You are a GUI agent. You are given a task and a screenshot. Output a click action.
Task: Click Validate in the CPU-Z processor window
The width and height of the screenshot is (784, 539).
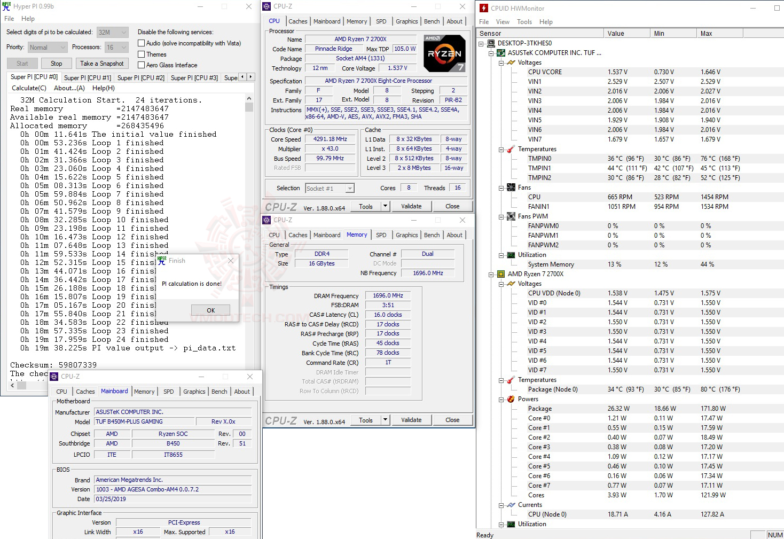pyautogui.click(x=411, y=206)
